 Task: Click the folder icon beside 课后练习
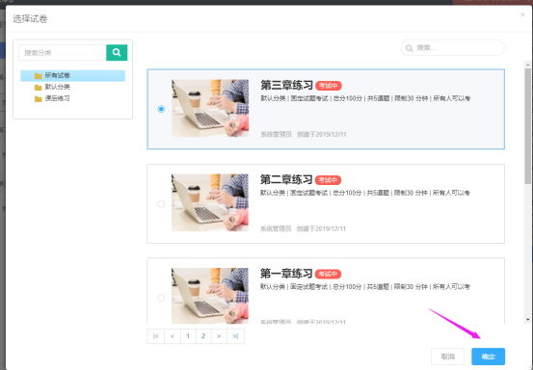[39, 99]
